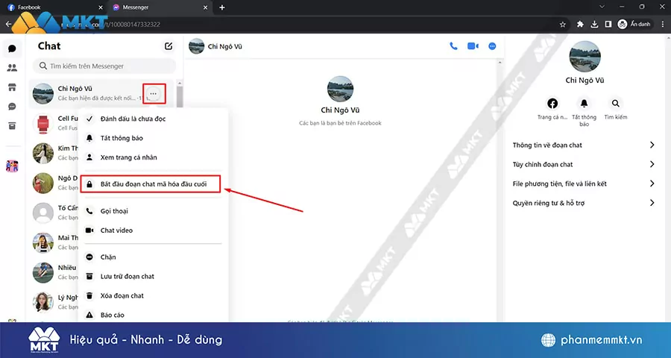The width and height of the screenshot is (671, 358).
Task: Start video call from chat header
Action: (473, 45)
